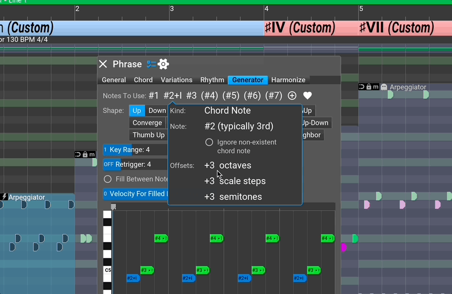Viewport: 452px width, 294px height.
Task: Click the lightning icon on the blue Arpeggiator clip
Action: click(x=4, y=197)
